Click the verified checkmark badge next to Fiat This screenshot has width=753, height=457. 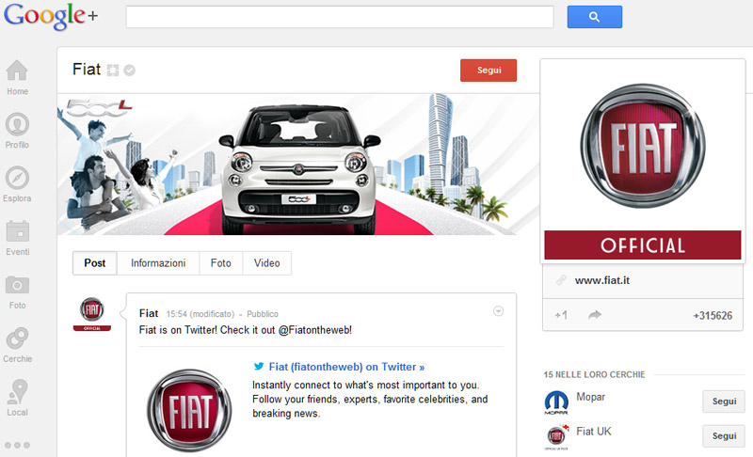coord(129,71)
